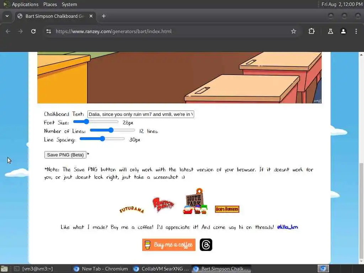Open the profile avatar menu
364x273 pixels.
coord(343,31)
